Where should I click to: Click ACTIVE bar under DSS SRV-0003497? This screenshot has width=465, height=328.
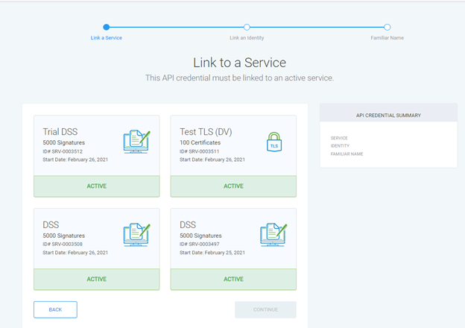[x=233, y=279]
